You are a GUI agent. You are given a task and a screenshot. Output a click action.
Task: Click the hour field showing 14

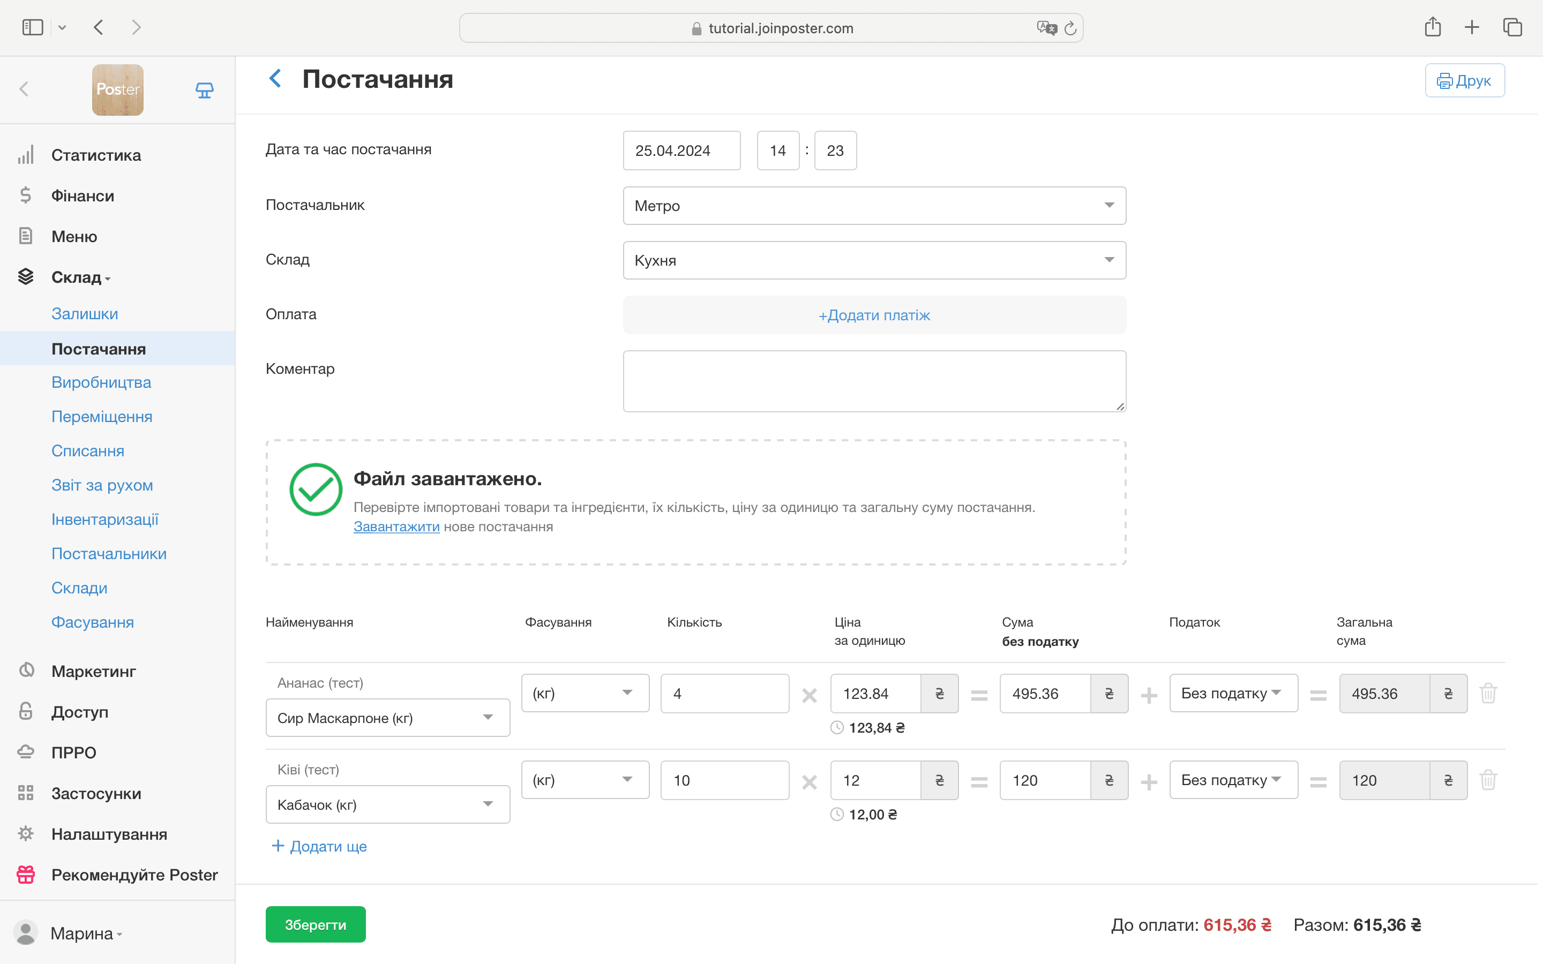778,150
